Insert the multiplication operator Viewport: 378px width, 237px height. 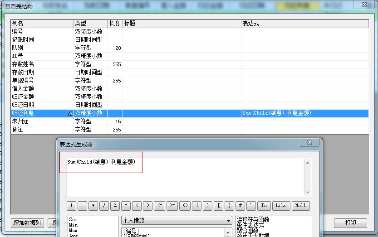point(93,205)
